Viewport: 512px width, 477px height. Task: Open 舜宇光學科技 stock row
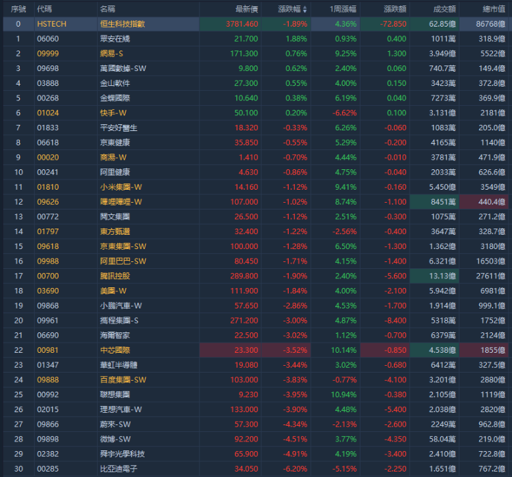point(256,454)
